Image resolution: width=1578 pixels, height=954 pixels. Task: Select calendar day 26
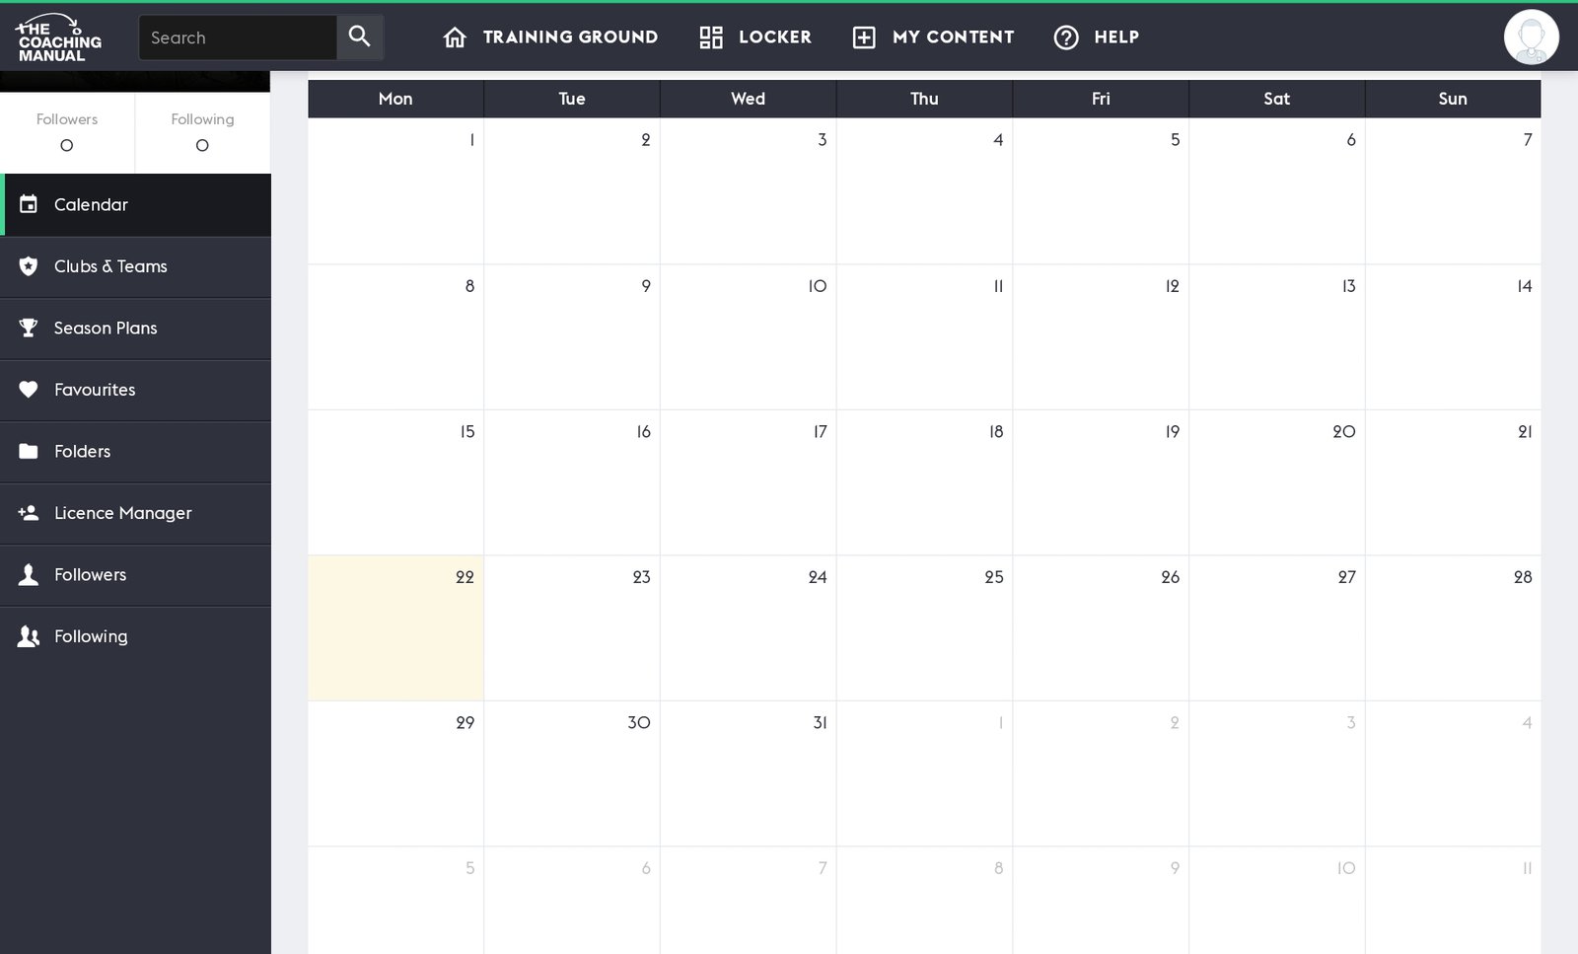pos(1101,628)
